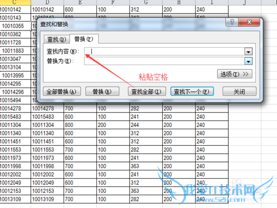Select the 363 cell in the 10011998 row
Image resolution: width=277 pixels, height=208 pixels.
coord(146,166)
